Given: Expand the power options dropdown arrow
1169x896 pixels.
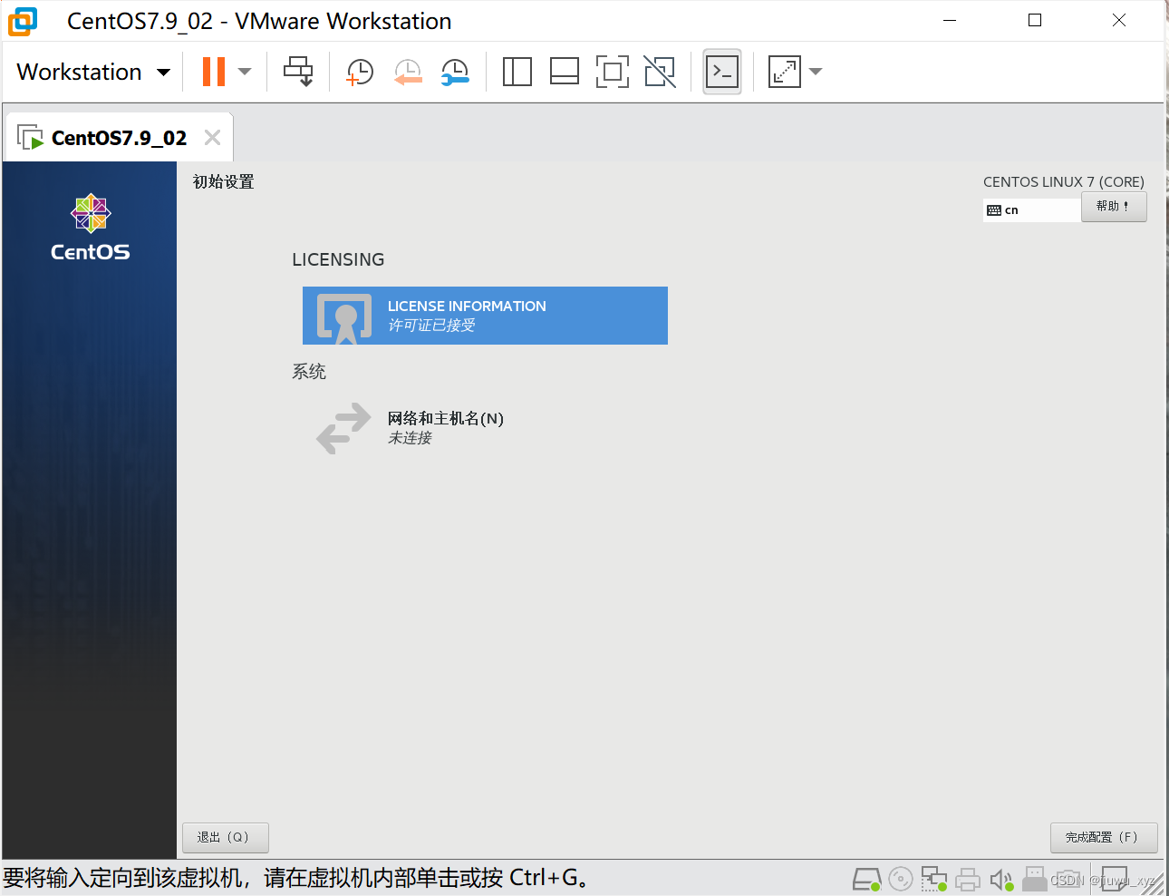Looking at the screenshot, I should 245,72.
